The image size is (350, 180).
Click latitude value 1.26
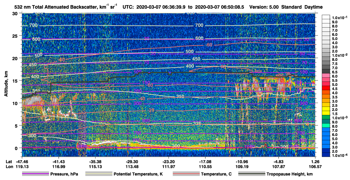(x=315, y=161)
